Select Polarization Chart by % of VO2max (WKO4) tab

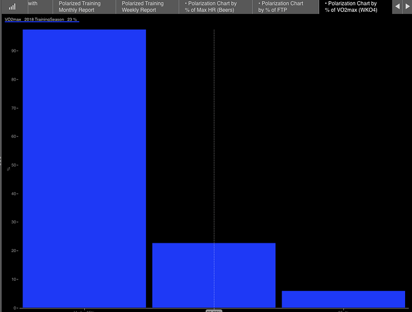coord(356,7)
